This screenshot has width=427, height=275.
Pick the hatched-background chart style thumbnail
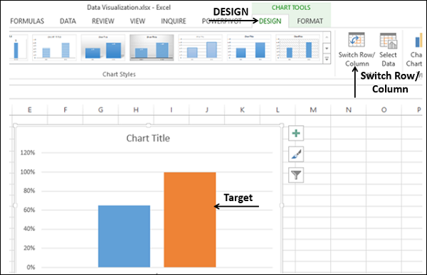(297, 48)
